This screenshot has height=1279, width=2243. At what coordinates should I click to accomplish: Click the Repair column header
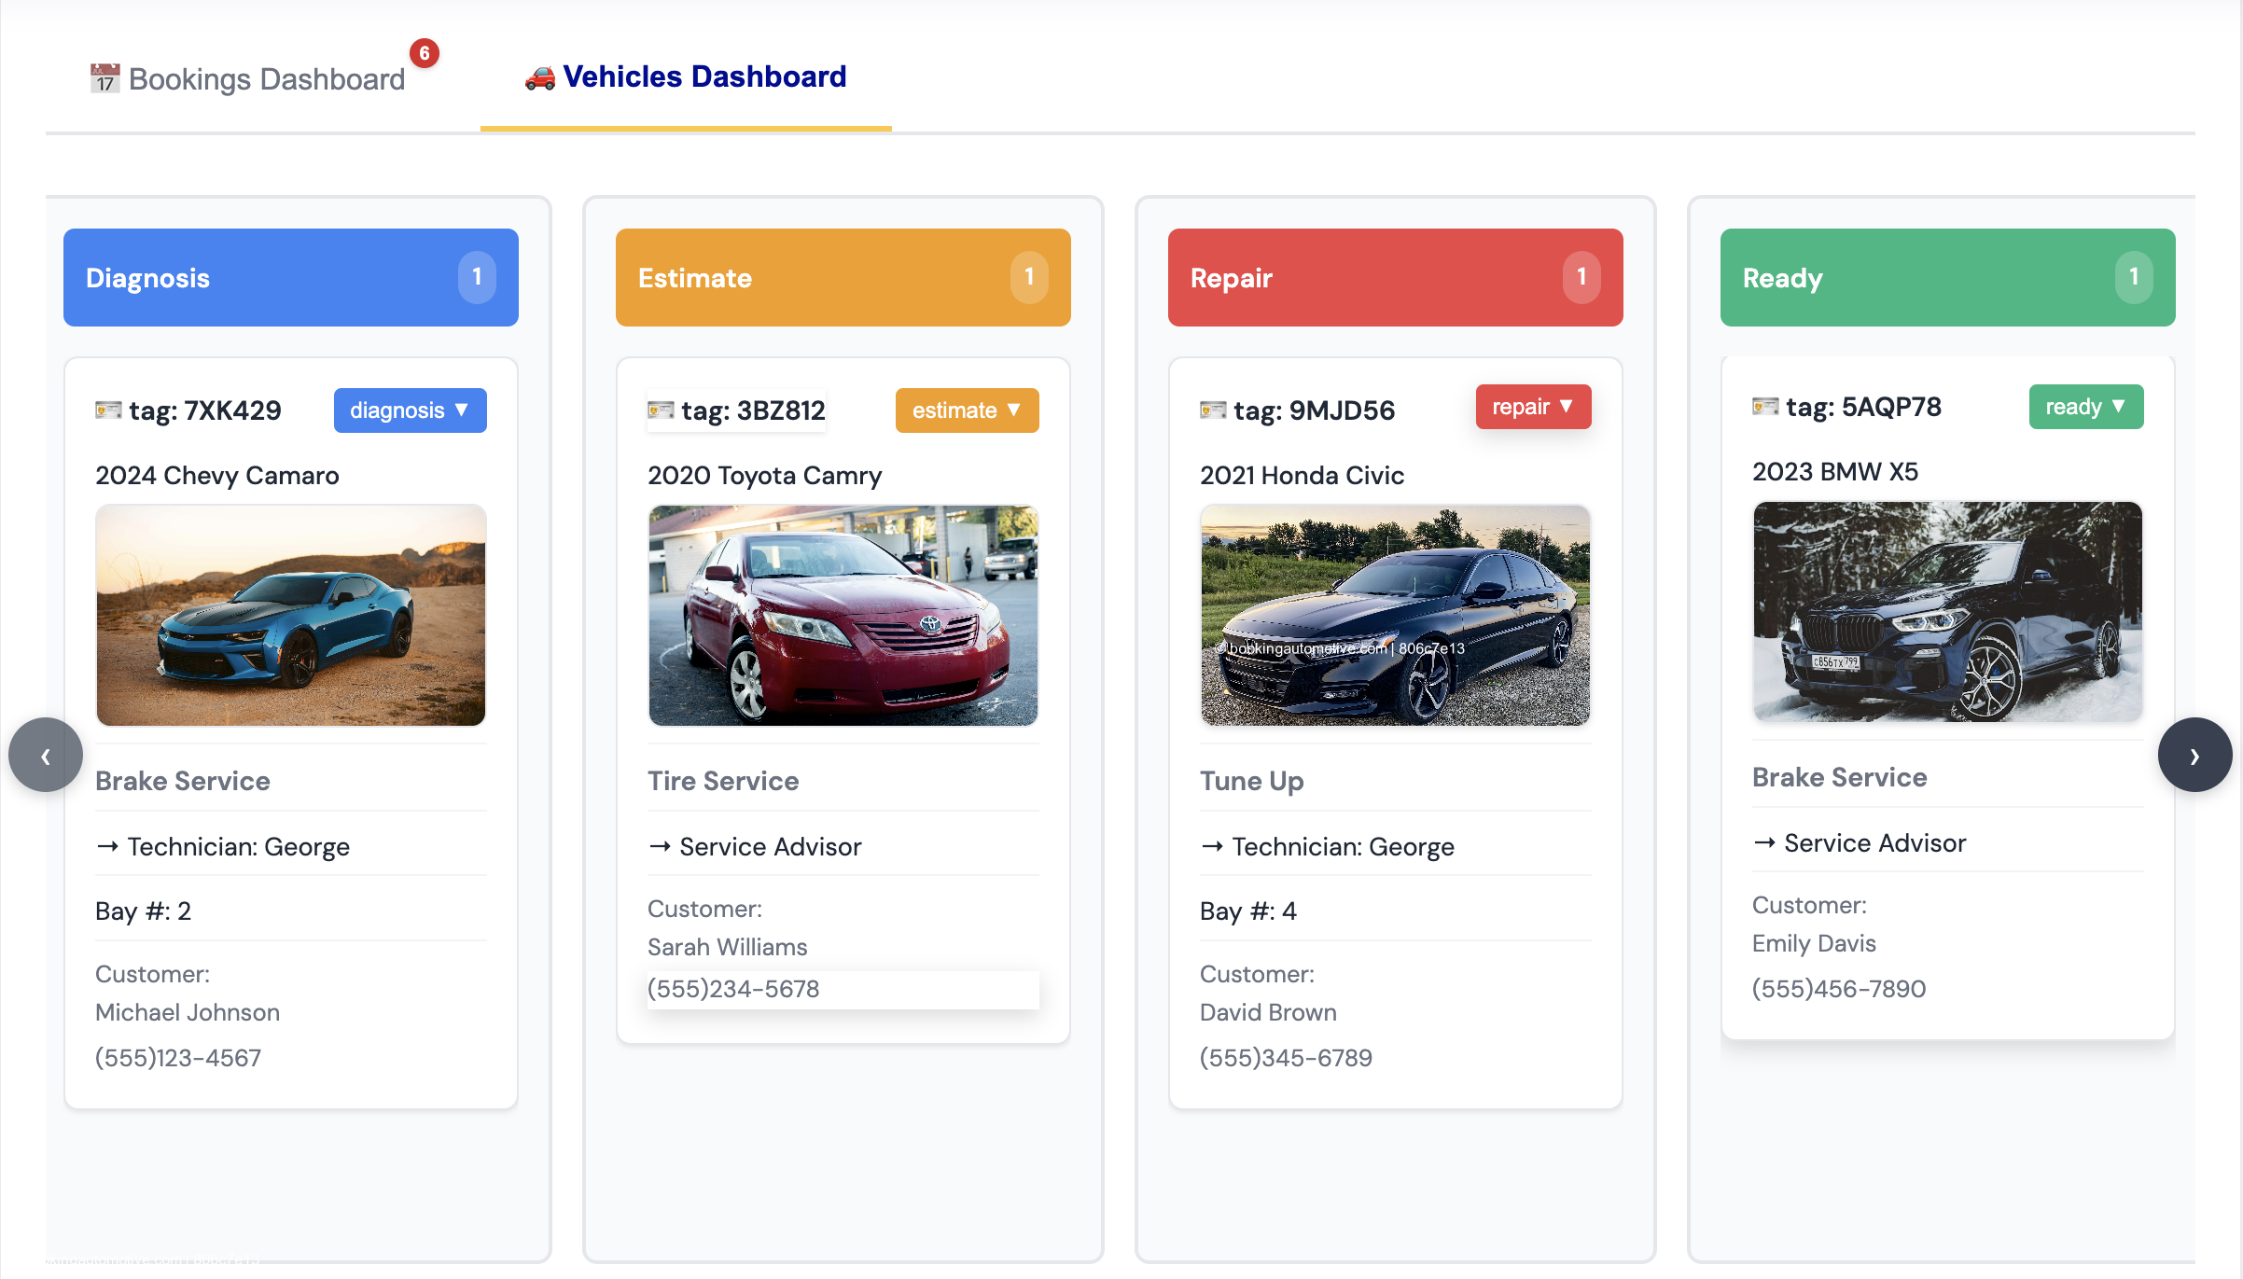[1396, 277]
